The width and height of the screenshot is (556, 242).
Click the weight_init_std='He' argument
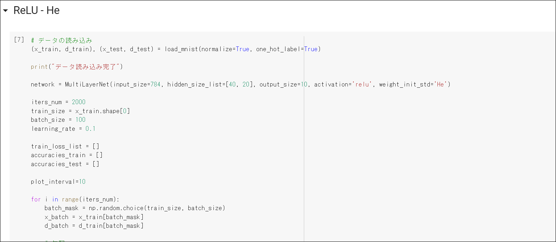[413, 84]
